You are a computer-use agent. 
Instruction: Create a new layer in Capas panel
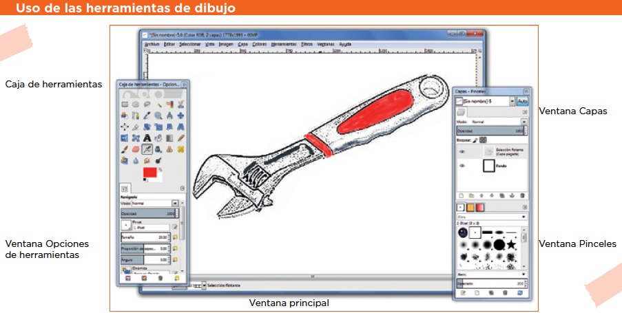462,196
